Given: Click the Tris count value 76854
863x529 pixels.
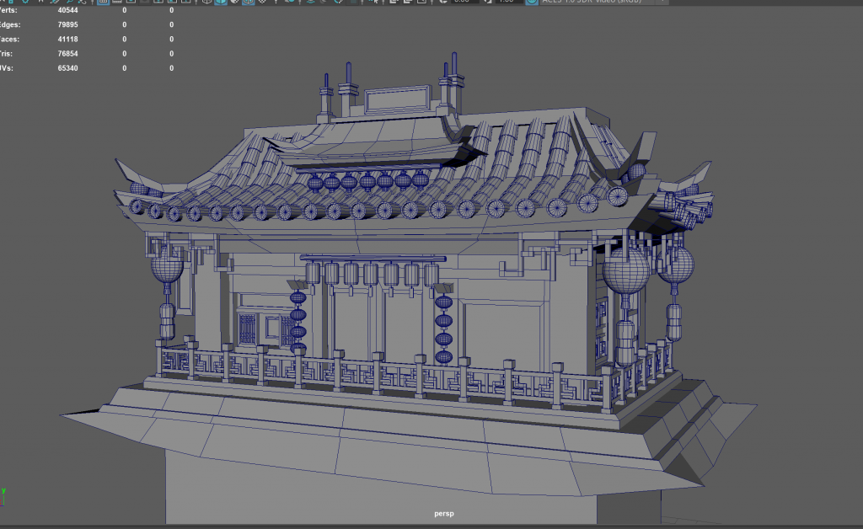Looking at the screenshot, I should pos(67,53).
